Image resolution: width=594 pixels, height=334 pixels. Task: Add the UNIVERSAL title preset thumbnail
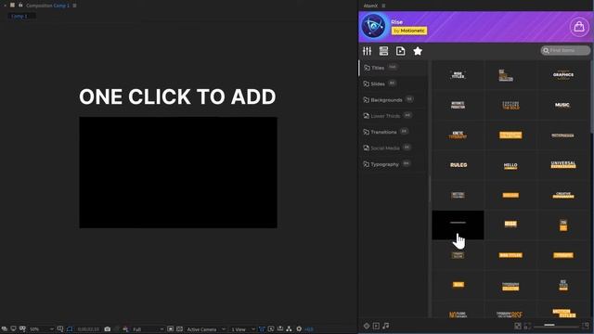click(x=563, y=165)
